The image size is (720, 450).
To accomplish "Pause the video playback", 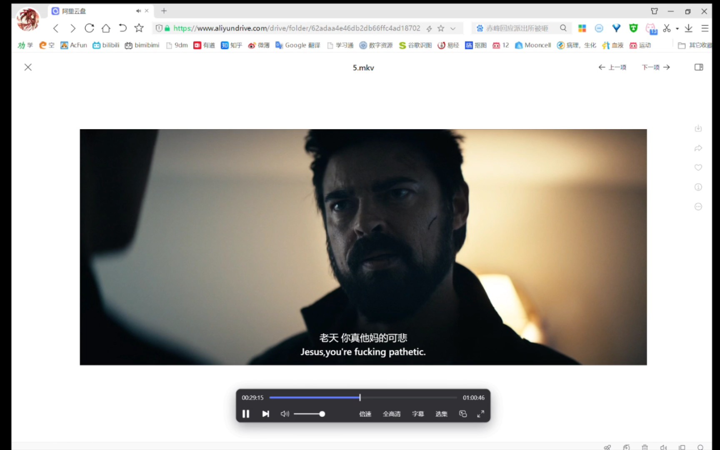I will 246,414.
